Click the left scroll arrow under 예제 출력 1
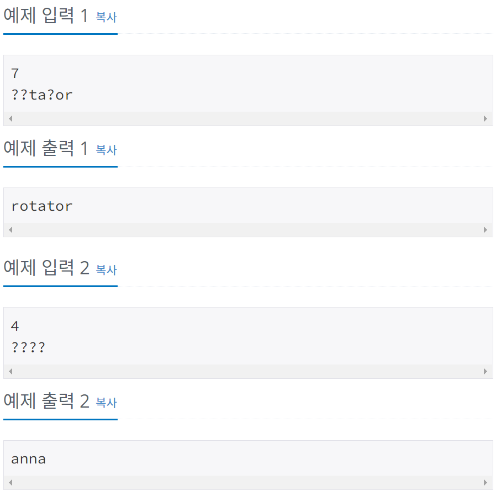Image resolution: width=496 pixels, height=495 pixels. pos(10,229)
